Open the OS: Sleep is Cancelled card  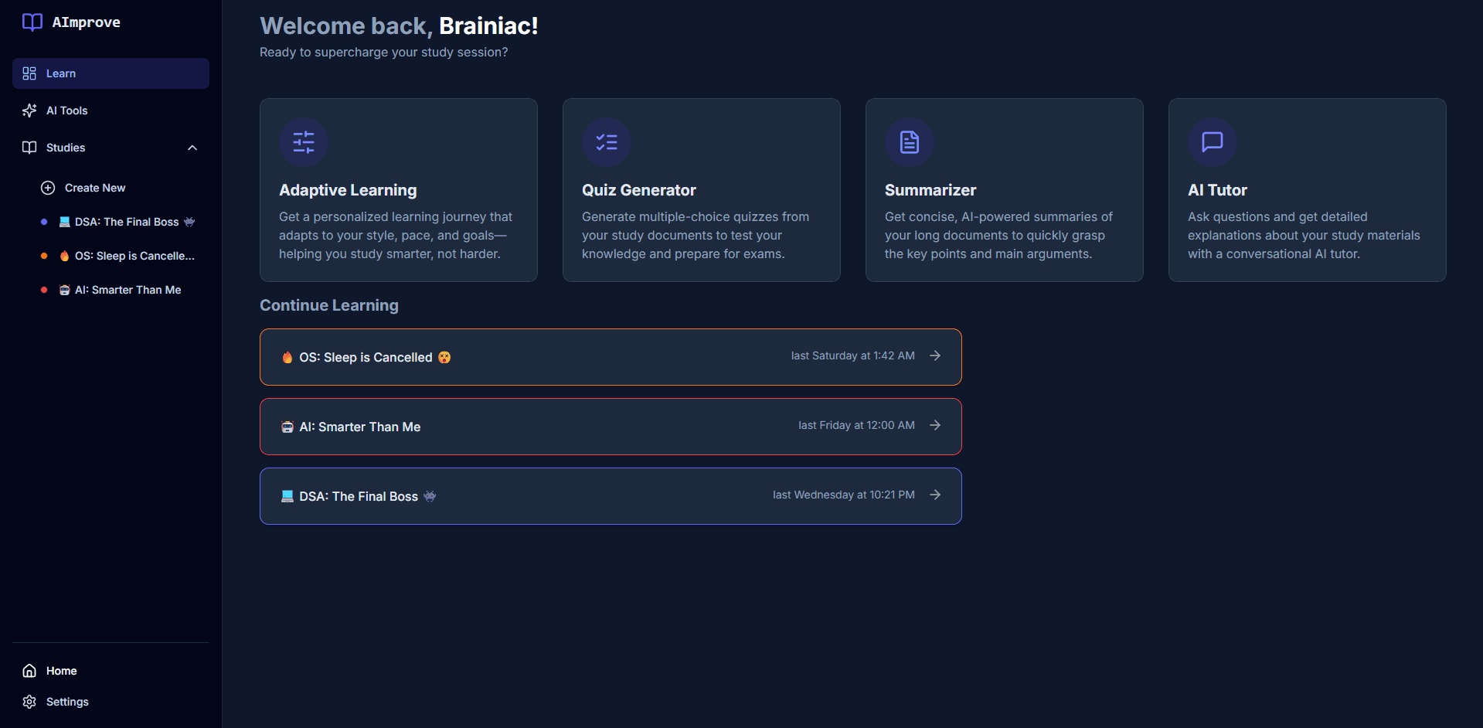pyautogui.click(x=610, y=356)
